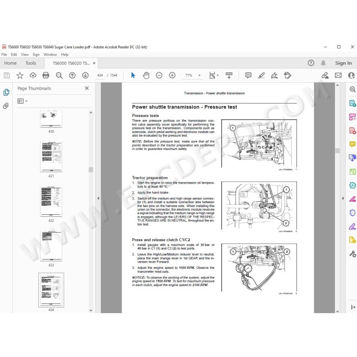The height and width of the screenshot is (357, 357).
Task: Open the notifications bell
Action: pyautogui.click(x=323, y=63)
